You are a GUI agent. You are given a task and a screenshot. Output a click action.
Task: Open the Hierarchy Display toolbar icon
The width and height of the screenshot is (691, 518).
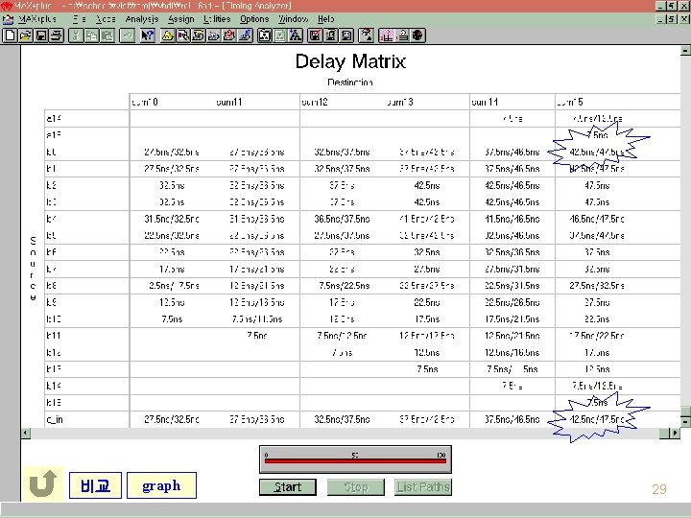167,35
